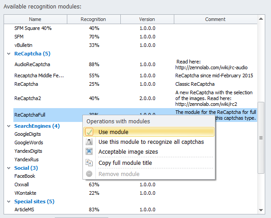Click the 88% recognition value
The height and width of the screenshot is (218, 271).
(x=94, y=64)
